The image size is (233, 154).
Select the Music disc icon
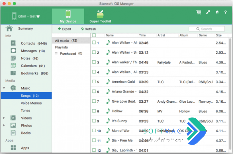tap(13, 88)
